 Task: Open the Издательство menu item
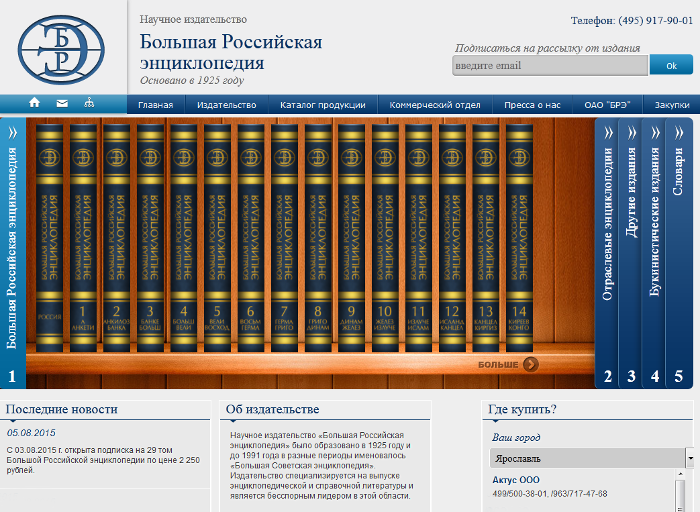(227, 105)
